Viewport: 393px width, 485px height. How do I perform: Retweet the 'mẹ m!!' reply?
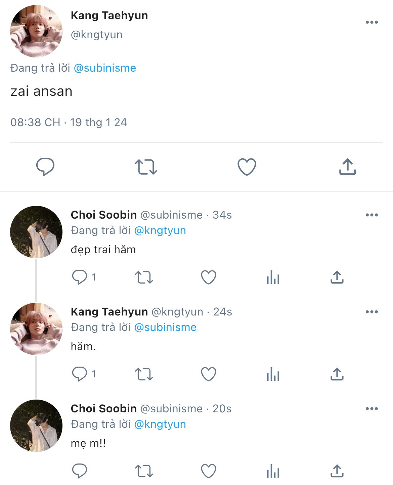(x=144, y=471)
